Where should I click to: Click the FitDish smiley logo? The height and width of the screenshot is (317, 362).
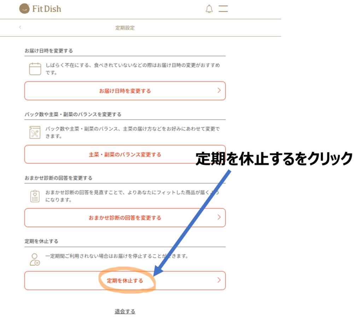point(25,8)
